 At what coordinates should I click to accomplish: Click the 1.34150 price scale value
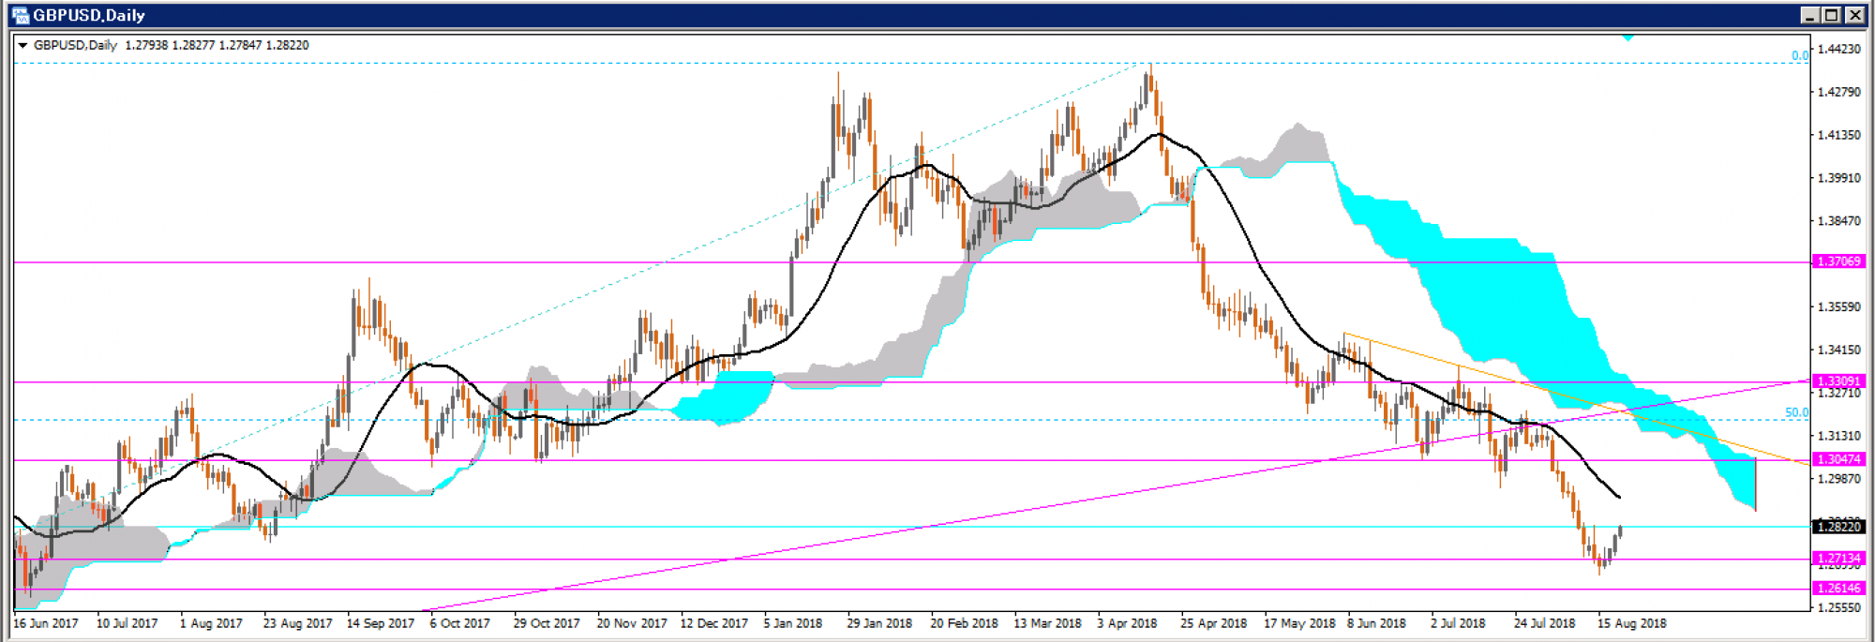1838,350
